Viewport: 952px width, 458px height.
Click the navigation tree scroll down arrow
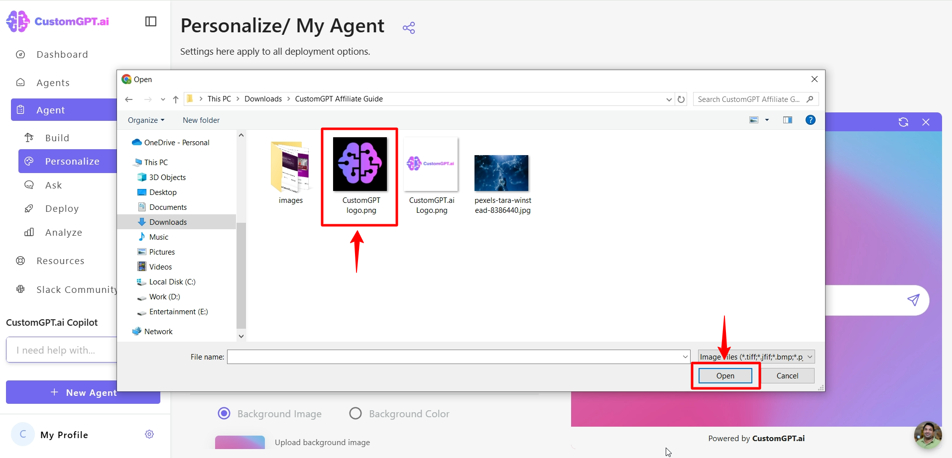pyautogui.click(x=241, y=336)
